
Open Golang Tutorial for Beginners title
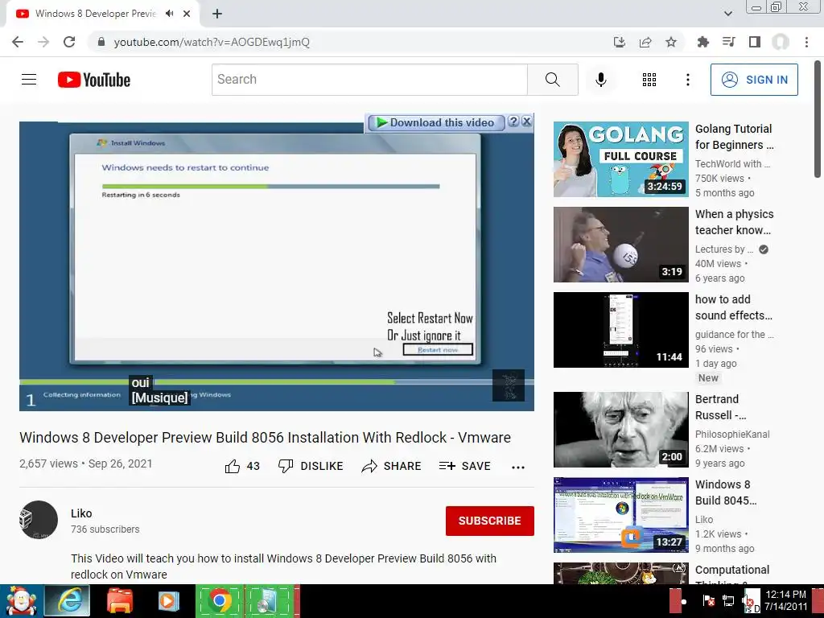[734, 137]
